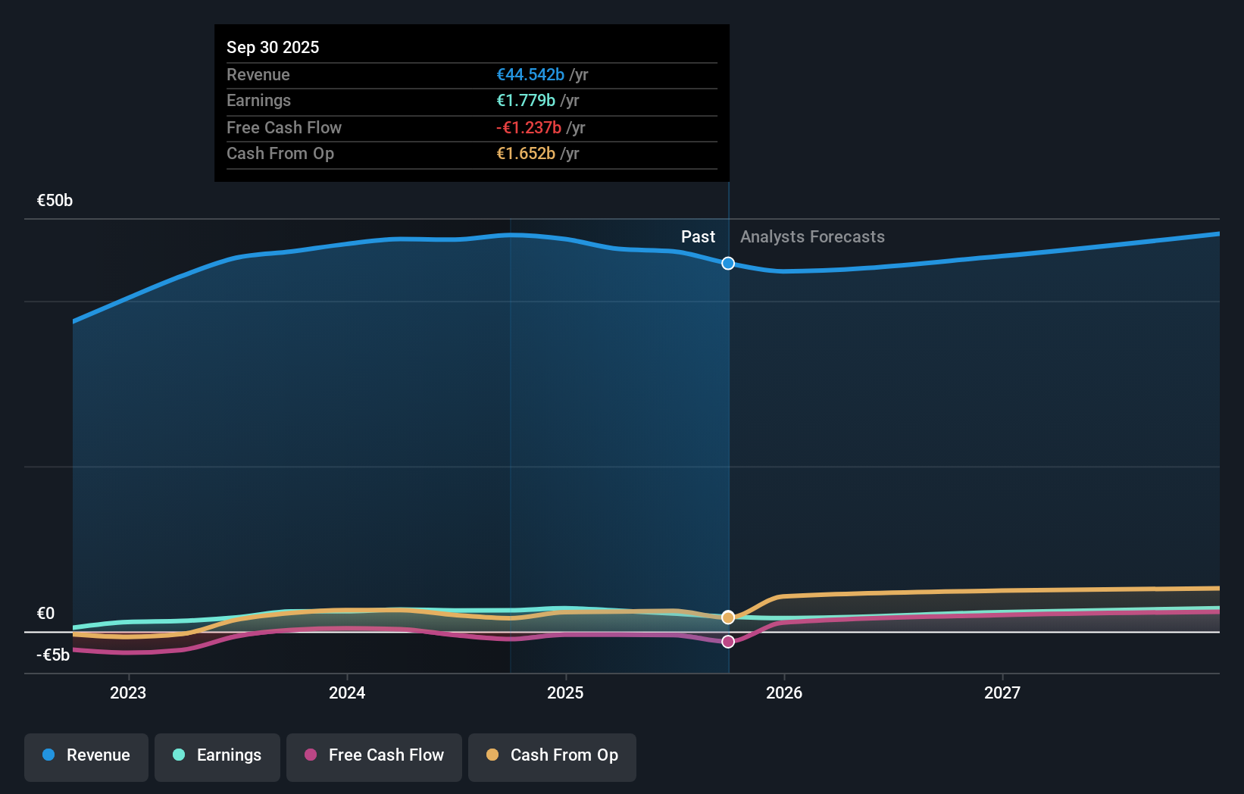The height and width of the screenshot is (794, 1244).
Task: Click the blue Revenue legend dot
Action: [47, 755]
